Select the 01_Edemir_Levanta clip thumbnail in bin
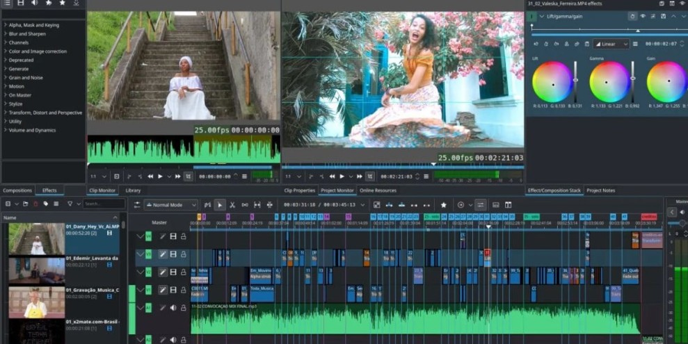 point(36,270)
